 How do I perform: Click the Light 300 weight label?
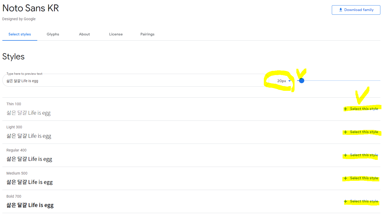(14, 127)
